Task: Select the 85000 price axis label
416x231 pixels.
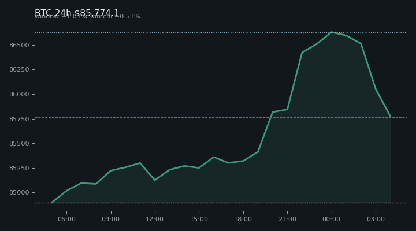Action: pyautogui.click(x=19, y=192)
